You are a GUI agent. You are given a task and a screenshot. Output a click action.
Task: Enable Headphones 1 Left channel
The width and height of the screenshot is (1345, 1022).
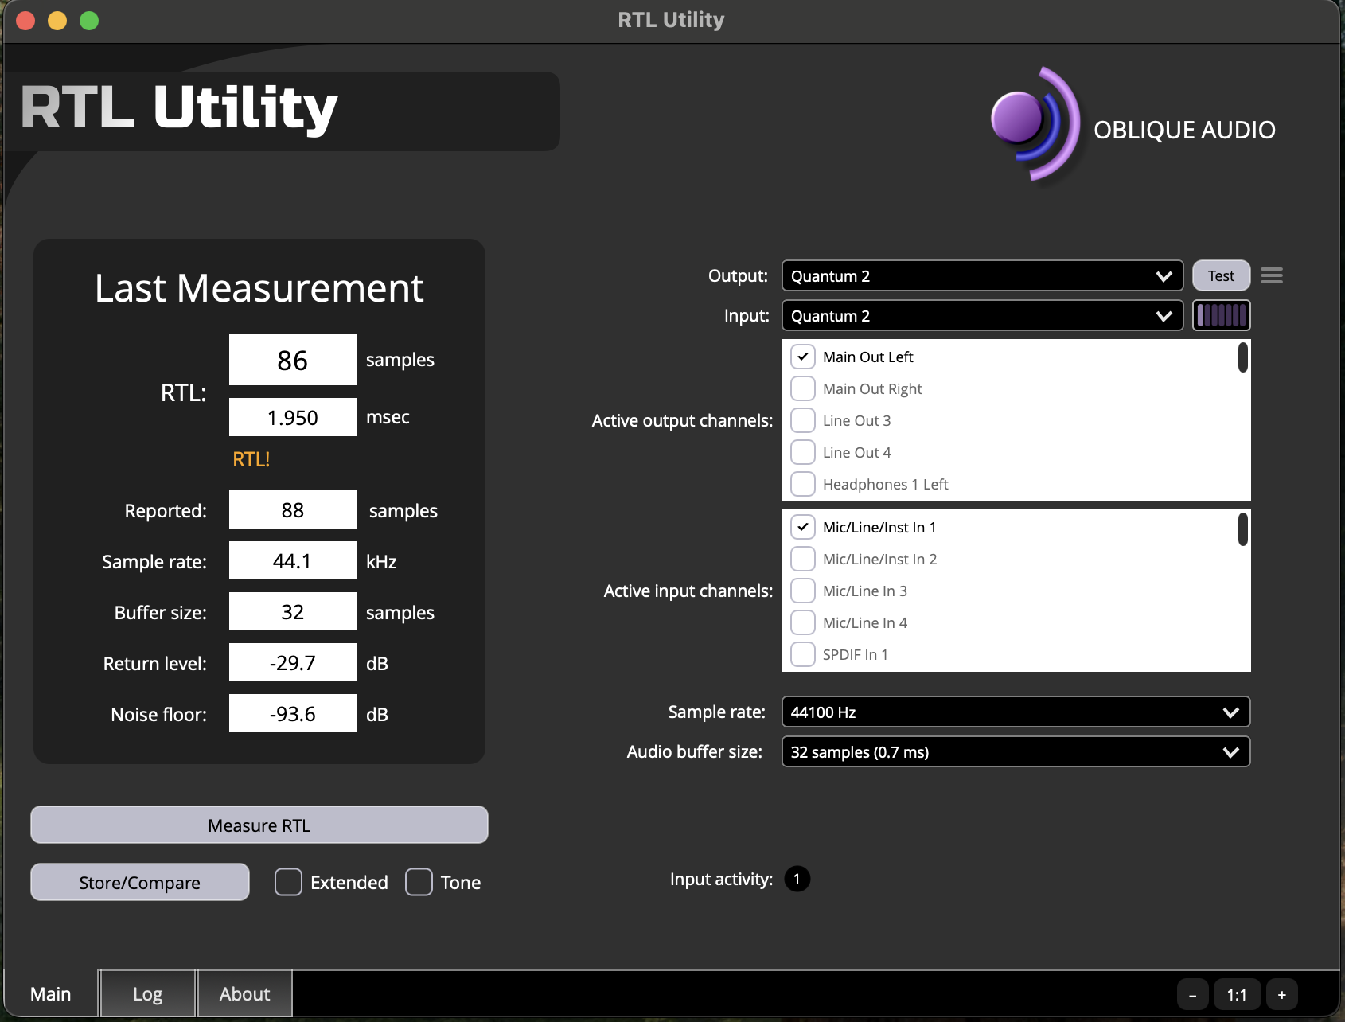803,484
